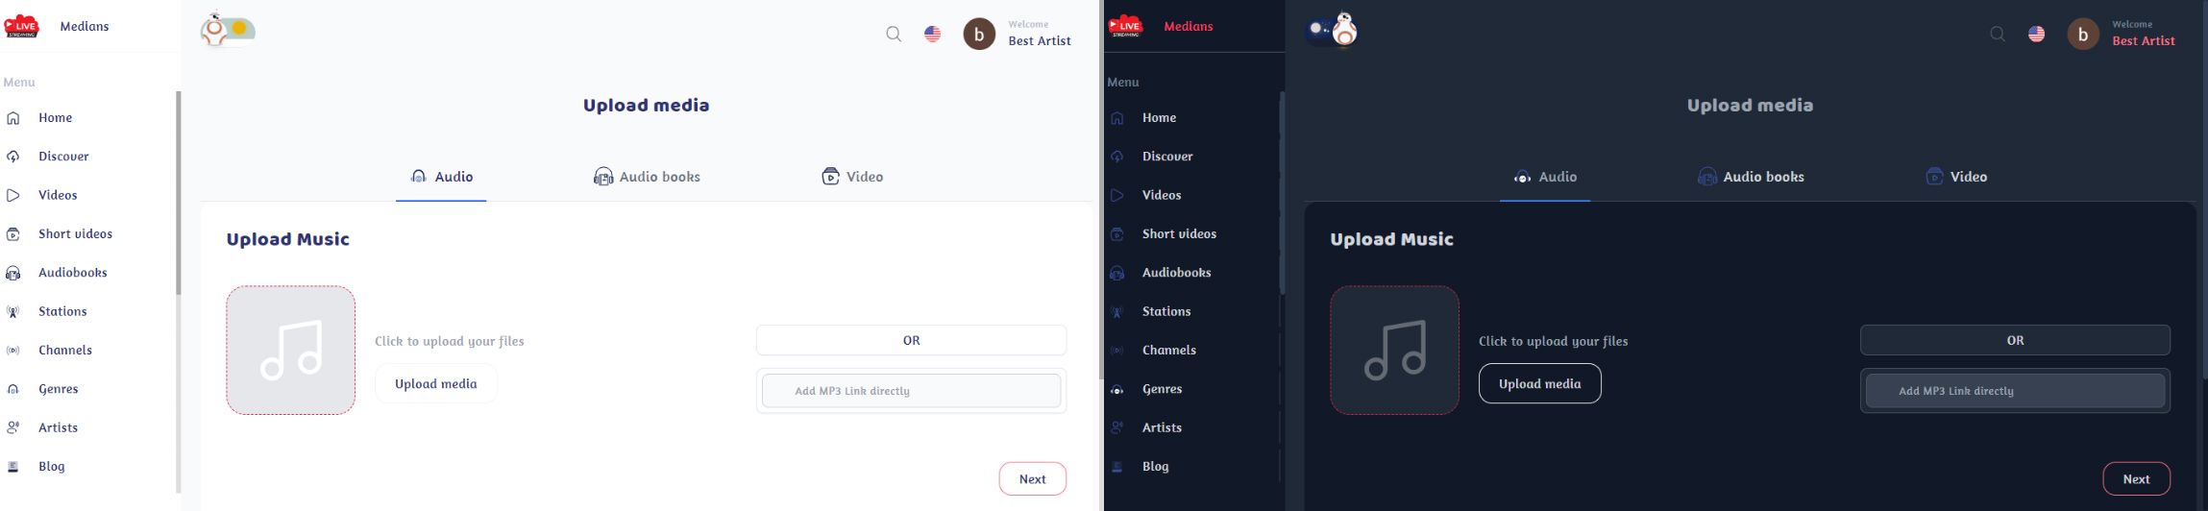Screen dimensions: 2208x511
Task: Click the Stations antenna icon in light sidebar
Action: [13, 312]
